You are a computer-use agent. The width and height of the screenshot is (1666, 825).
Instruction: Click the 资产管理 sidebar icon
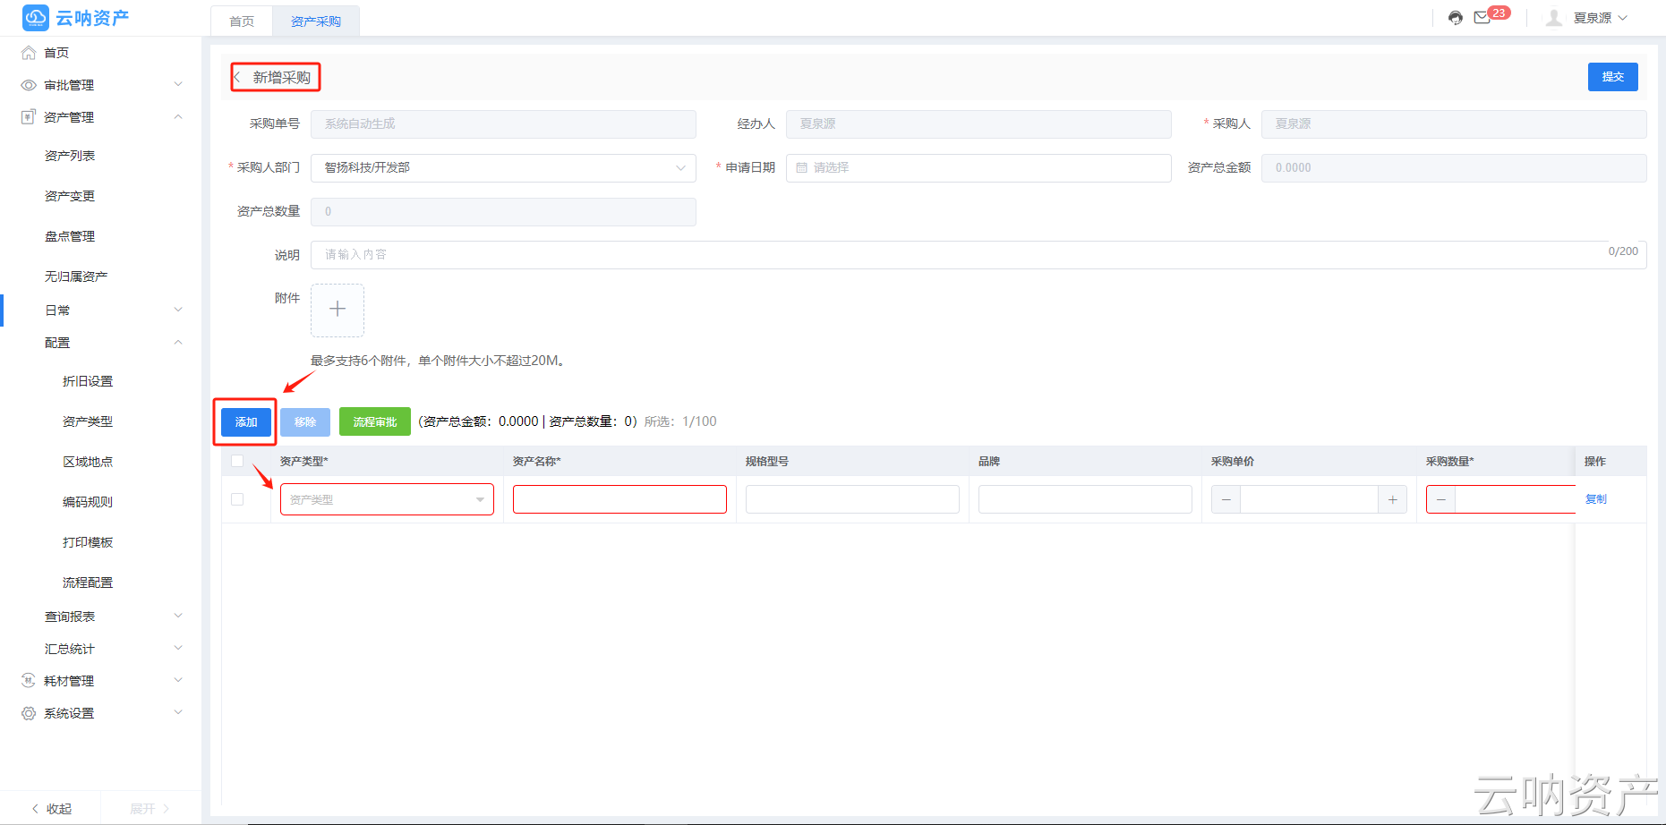coord(29,117)
